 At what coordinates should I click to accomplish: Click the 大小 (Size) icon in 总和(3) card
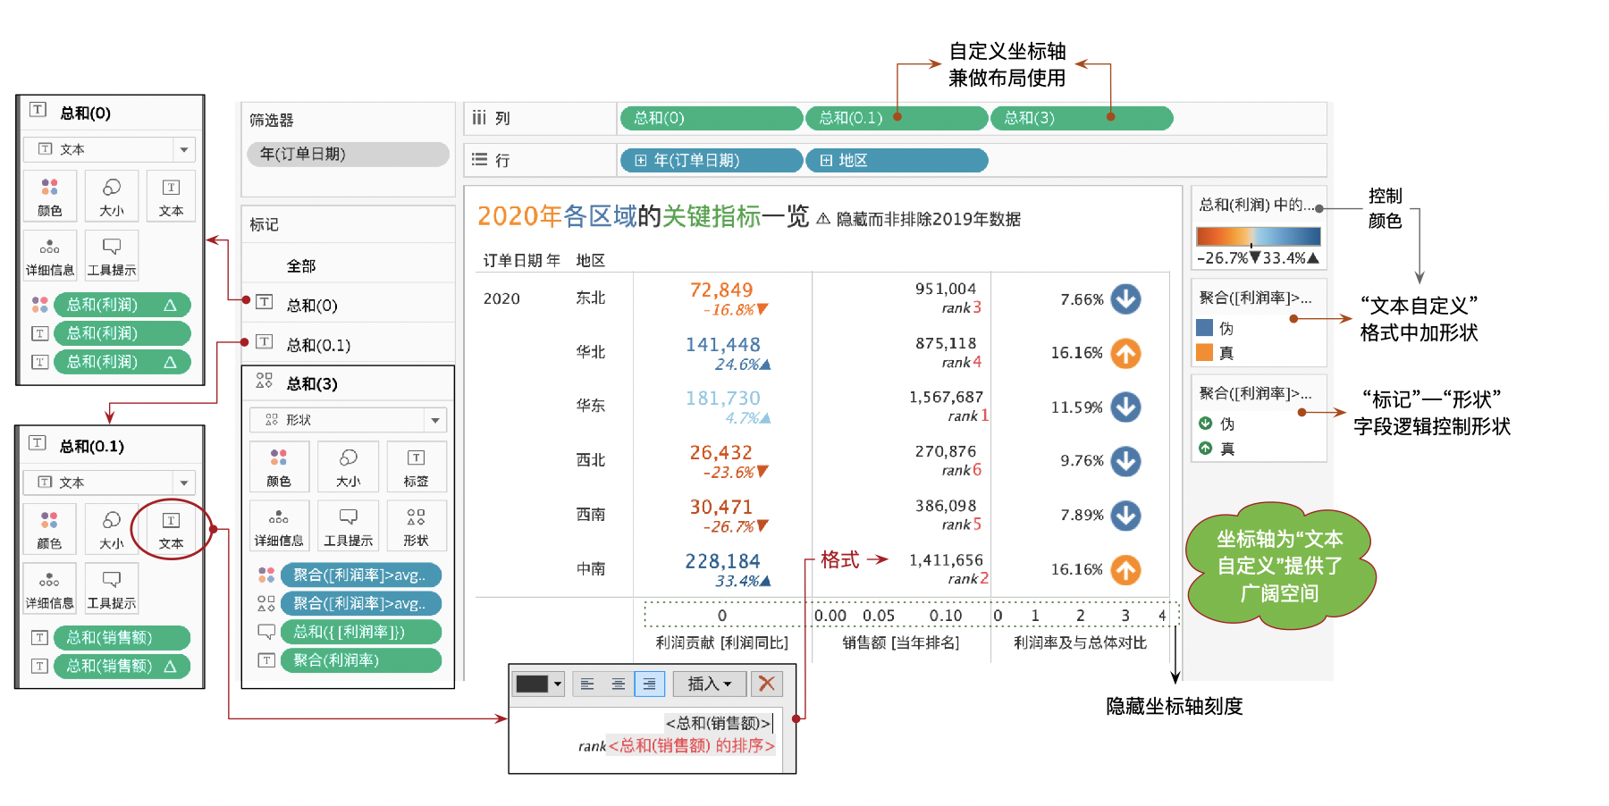348,466
